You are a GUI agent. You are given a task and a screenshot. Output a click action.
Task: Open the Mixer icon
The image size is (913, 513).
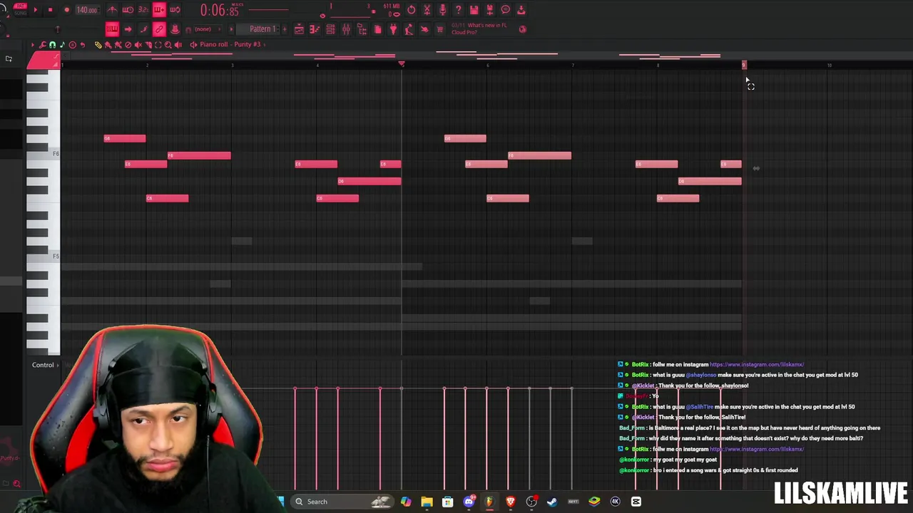346,29
